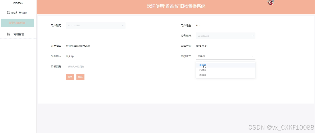Choose 已通过 from the status list
The width and height of the screenshot is (315, 133).
pyautogui.click(x=226, y=70)
